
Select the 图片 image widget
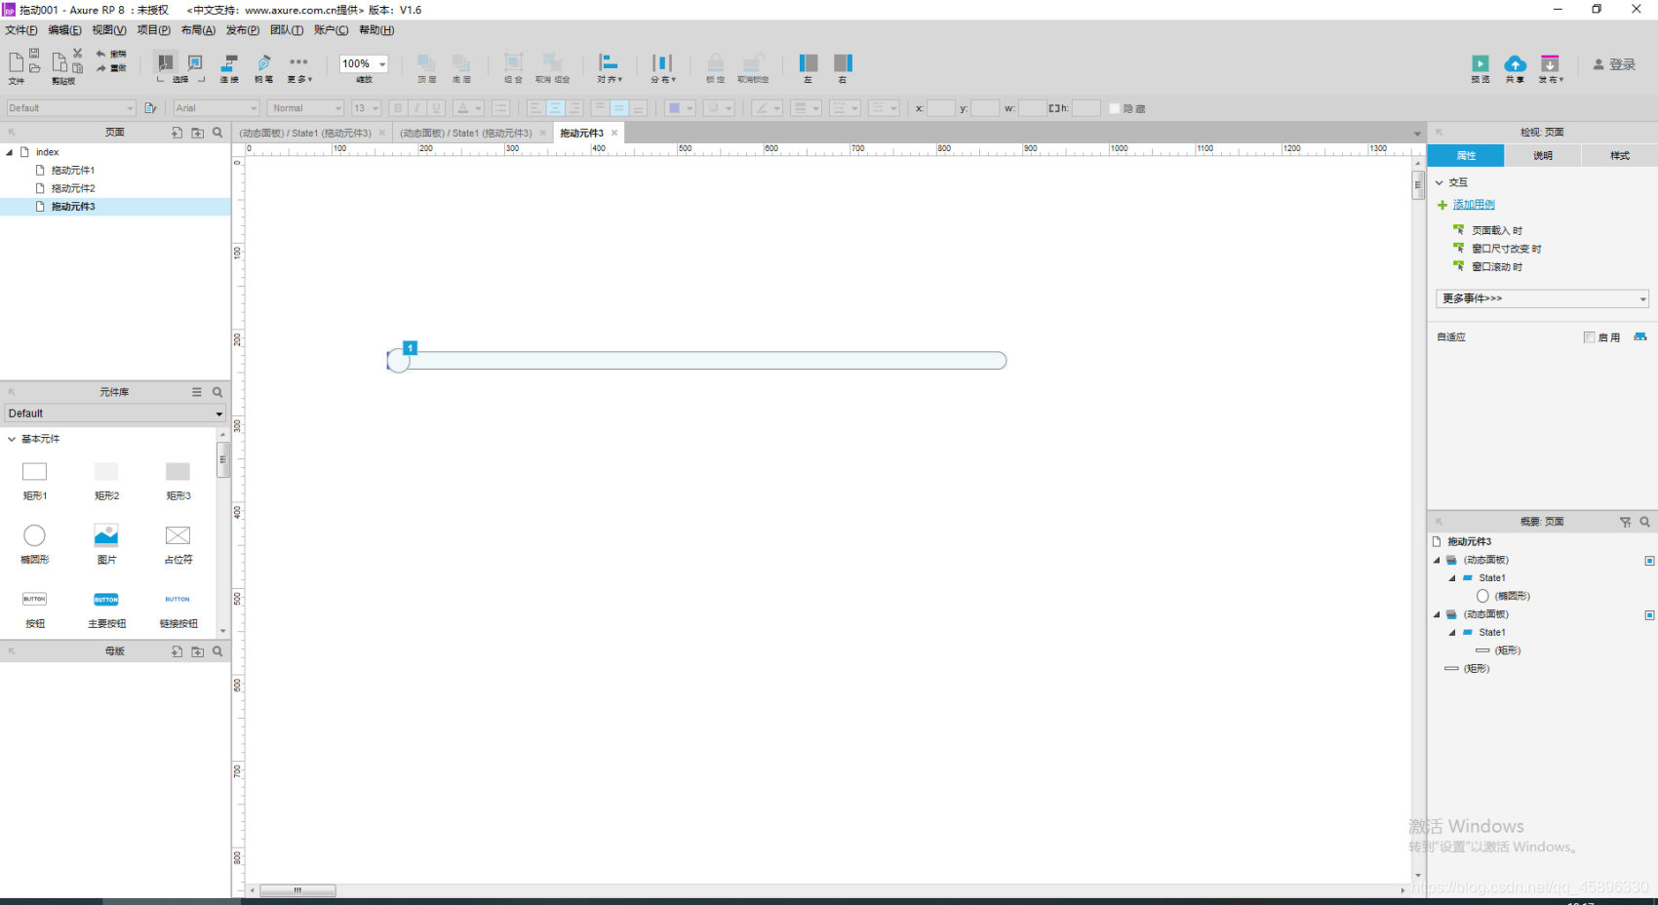tap(106, 542)
